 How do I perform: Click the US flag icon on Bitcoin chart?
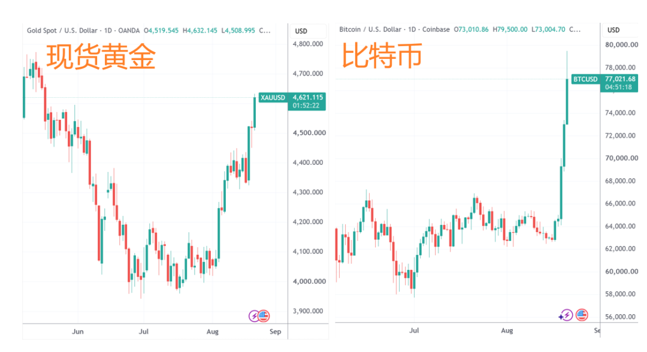point(582,315)
